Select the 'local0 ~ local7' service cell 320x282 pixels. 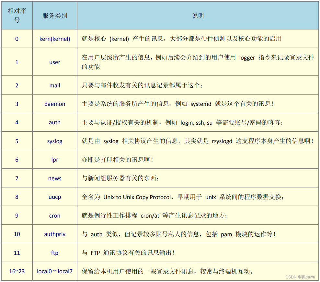[55, 271]
